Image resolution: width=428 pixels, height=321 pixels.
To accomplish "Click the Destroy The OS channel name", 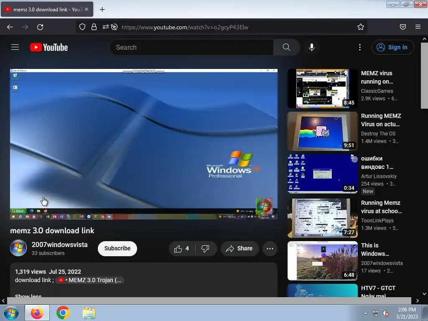I will pos(378,133).
